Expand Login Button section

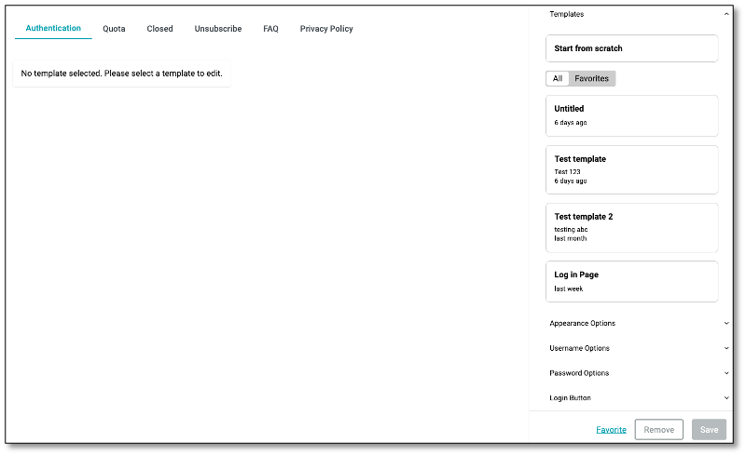click(639, 398)
